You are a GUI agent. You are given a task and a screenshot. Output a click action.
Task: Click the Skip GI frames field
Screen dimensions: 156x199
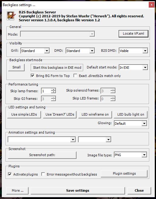tap(49, 99)
